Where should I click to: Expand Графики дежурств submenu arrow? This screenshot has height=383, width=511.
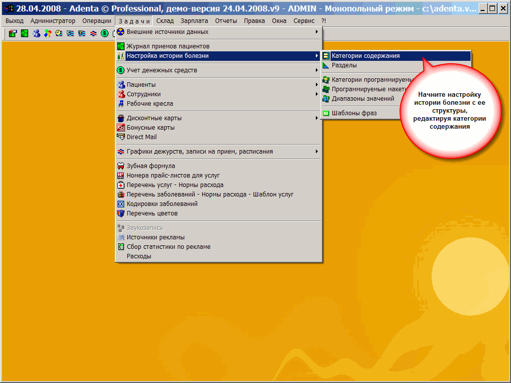[316, 152]
